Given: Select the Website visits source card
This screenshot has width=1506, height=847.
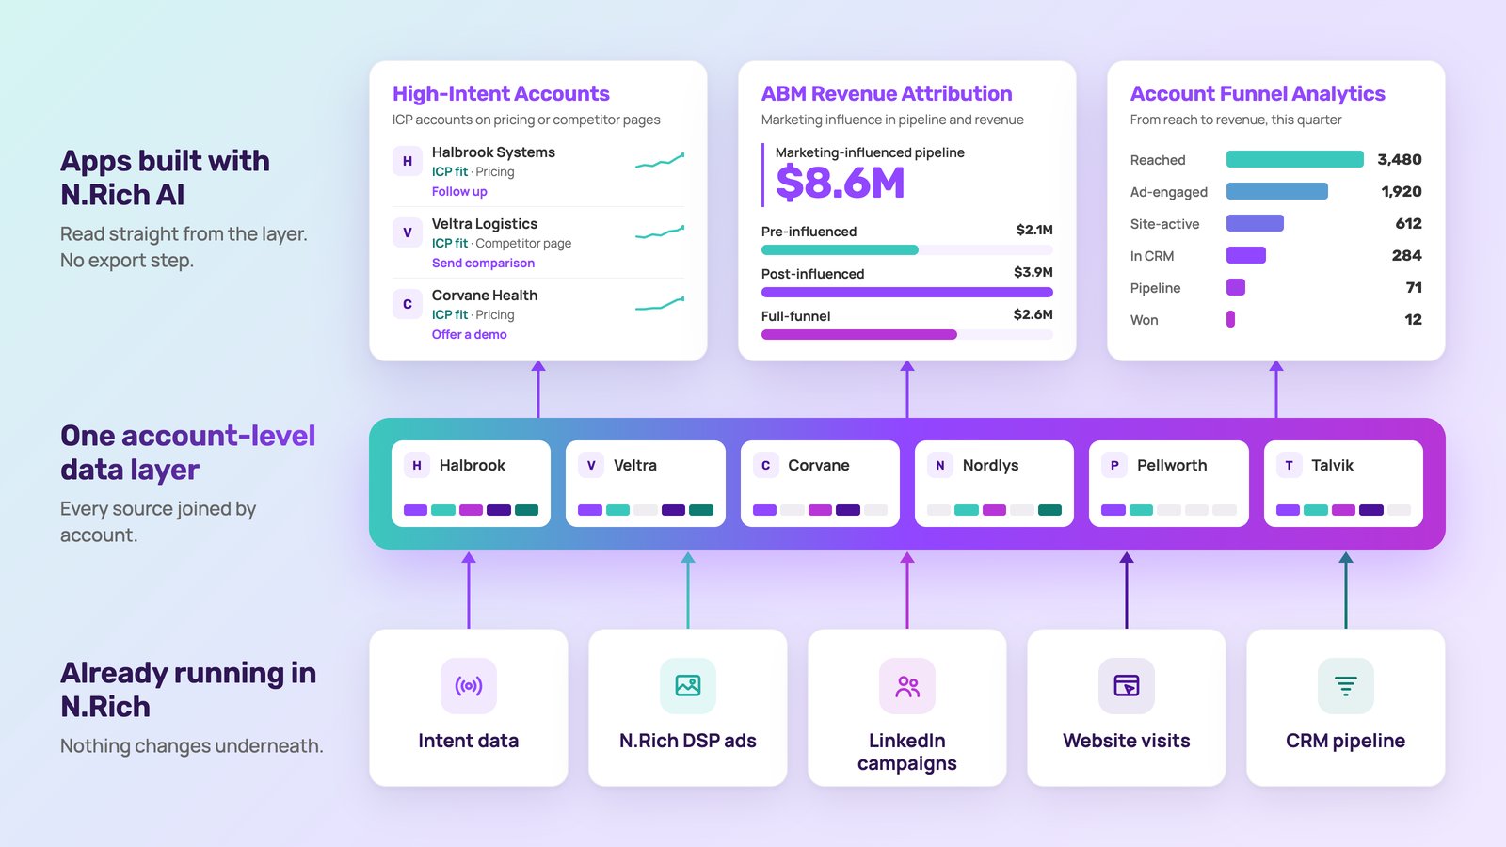Looking at the screenshot, I should click(x=1127, y=708).
